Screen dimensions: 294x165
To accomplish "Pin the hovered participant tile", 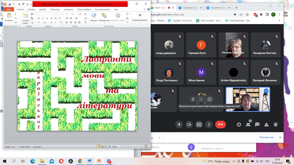I will 193,99.
